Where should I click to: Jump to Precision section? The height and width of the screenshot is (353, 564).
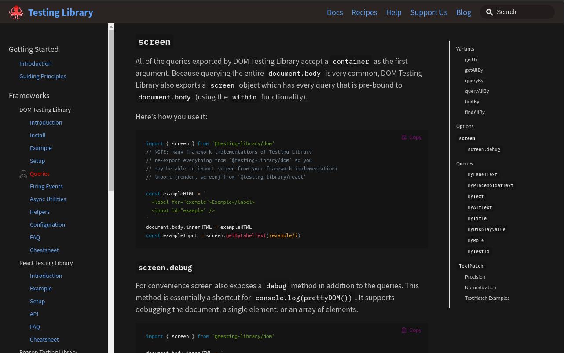click(475, 277)
